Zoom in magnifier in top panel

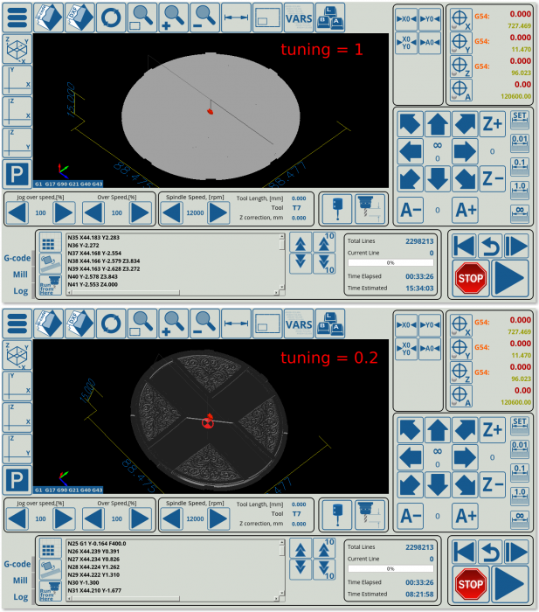173,17
